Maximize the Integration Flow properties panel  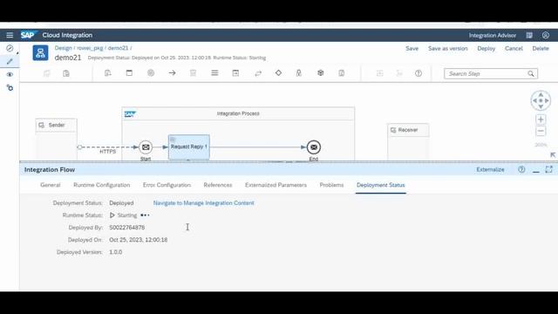tap(549, 169)
